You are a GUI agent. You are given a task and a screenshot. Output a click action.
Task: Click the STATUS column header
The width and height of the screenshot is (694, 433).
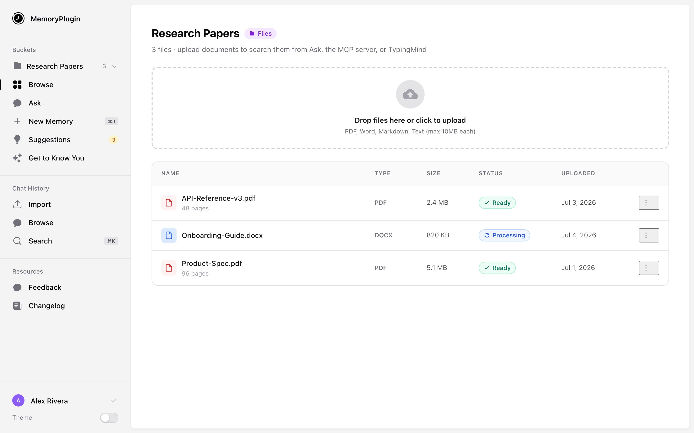(491, 173)
